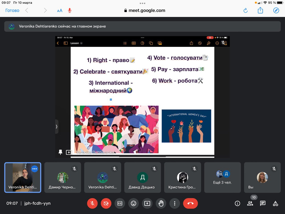Open the Ещё 3 чел. participants tile
Screen dimensions: 285x214
pyautogui.click(x=222, y=178)
